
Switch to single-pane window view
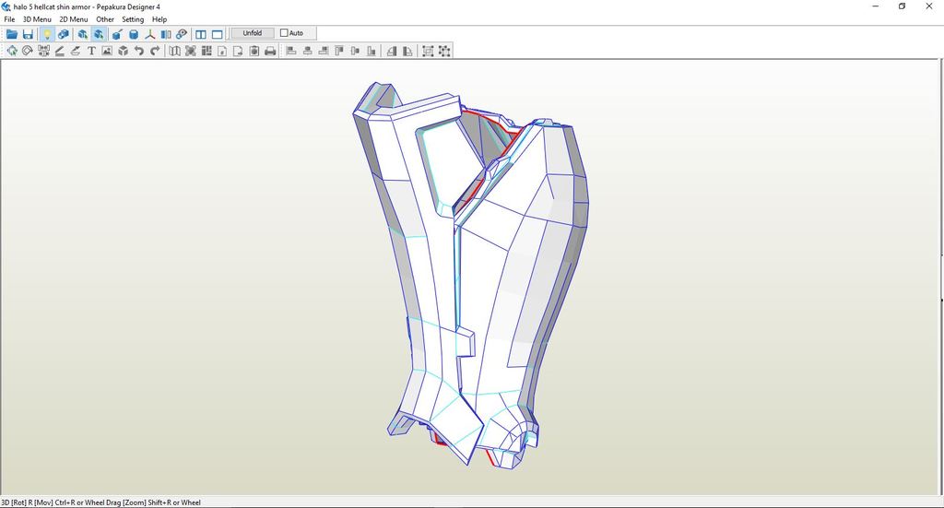218,34
